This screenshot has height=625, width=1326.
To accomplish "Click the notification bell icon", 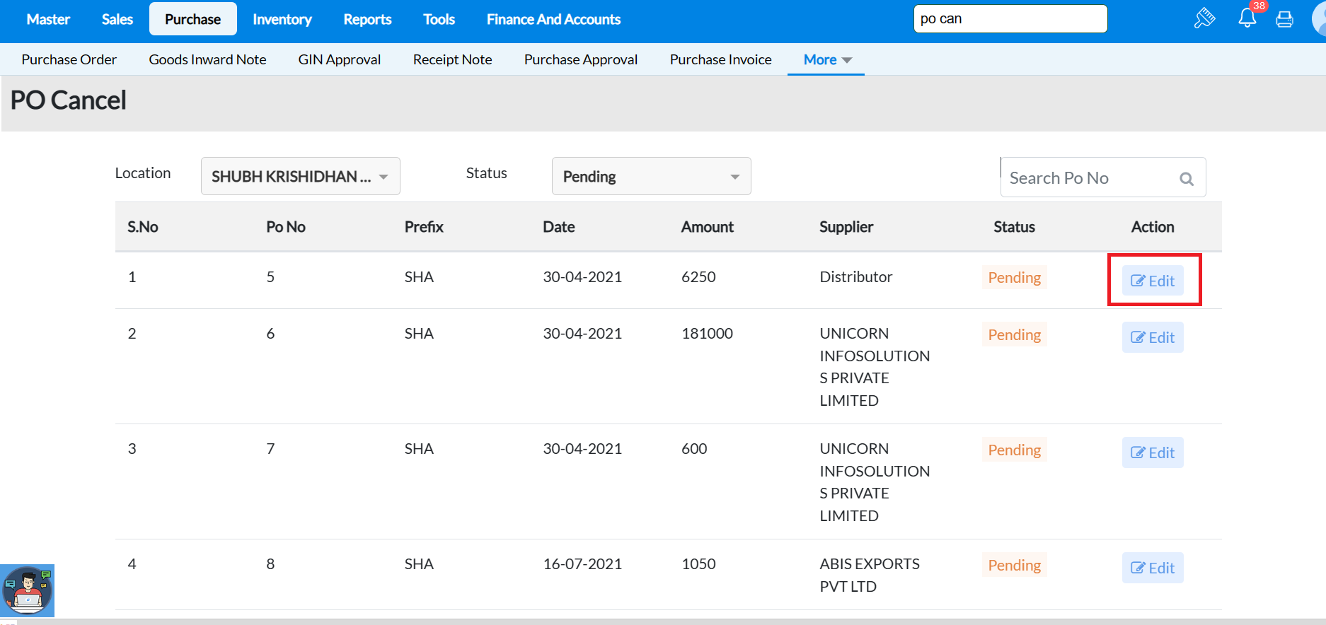I will (x=1247, y=18).
